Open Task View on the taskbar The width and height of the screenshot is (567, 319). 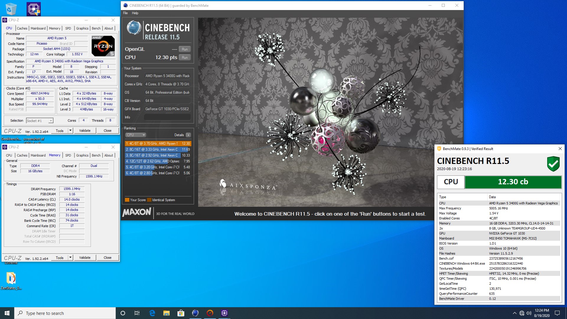137,313
